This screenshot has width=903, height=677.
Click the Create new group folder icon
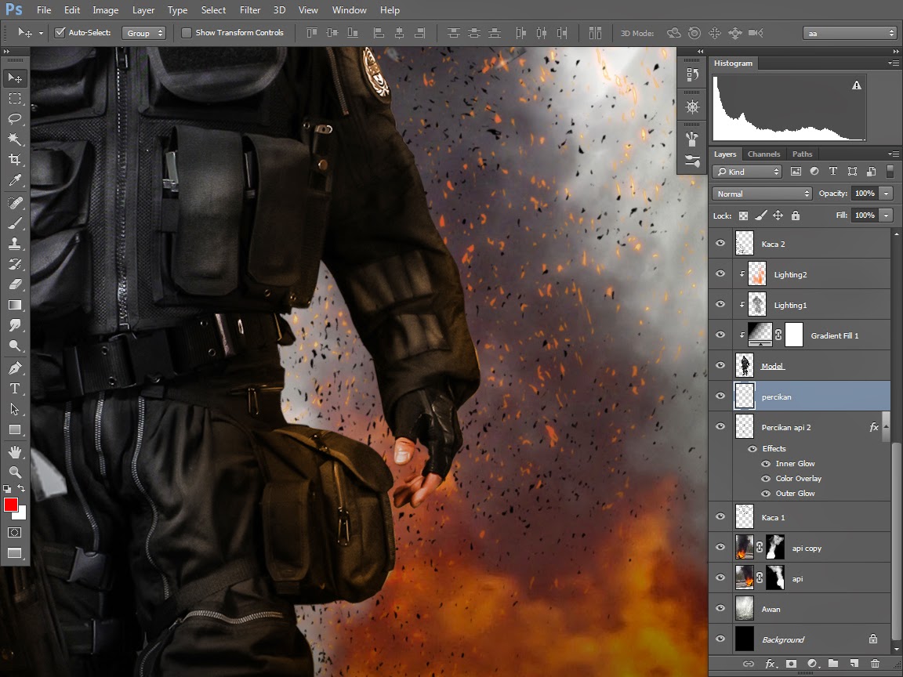click(x=833, y=664)
